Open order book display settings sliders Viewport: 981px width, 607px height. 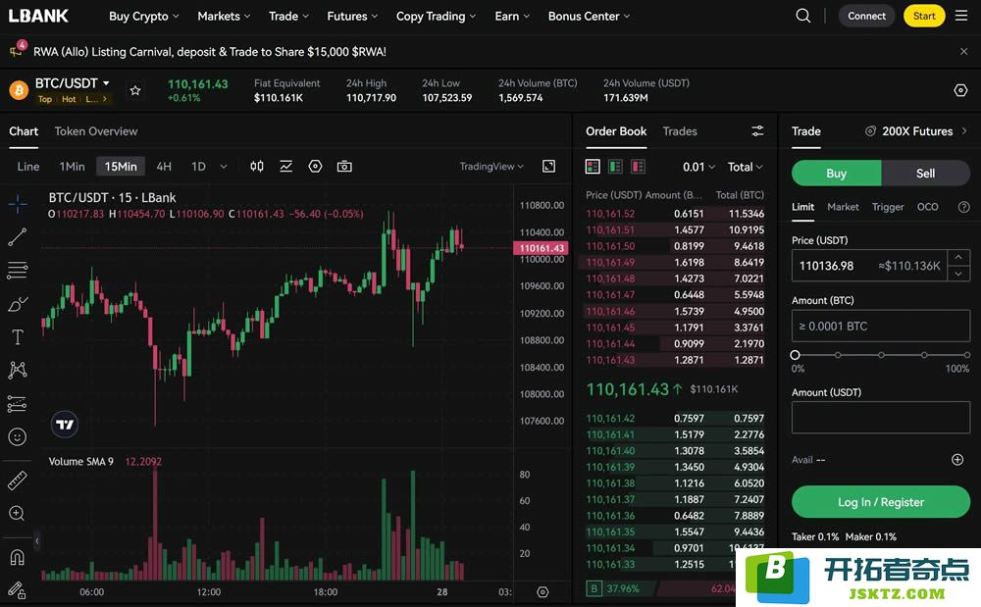[757, 130]
